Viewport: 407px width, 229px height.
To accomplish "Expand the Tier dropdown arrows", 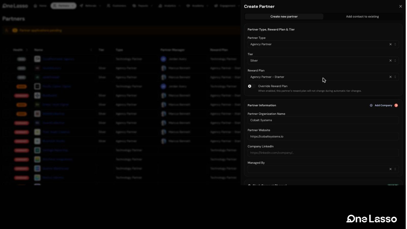I will click(x=395, y=61).
